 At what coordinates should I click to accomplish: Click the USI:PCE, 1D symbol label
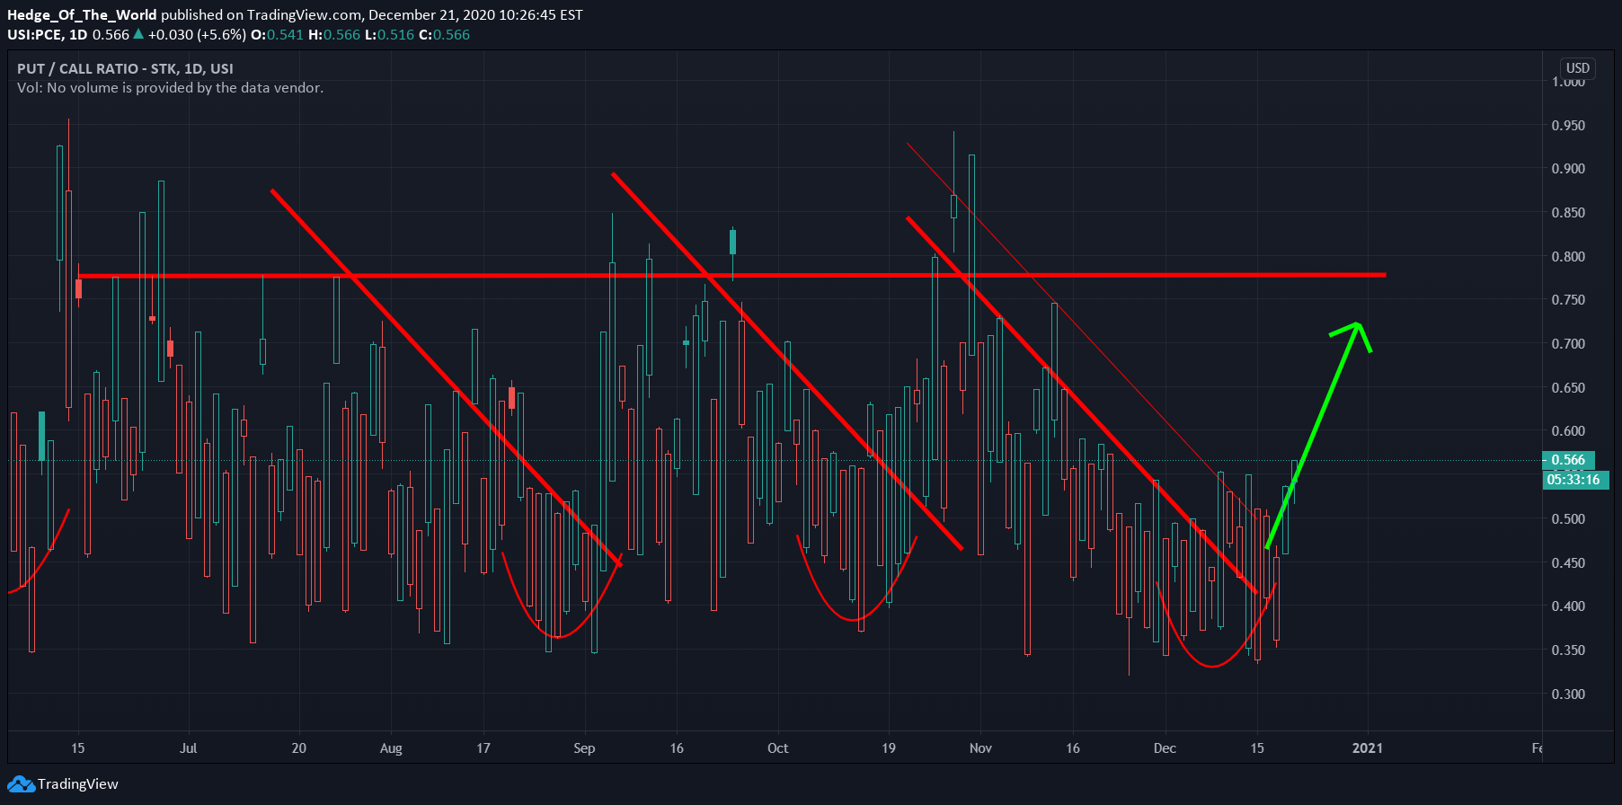48,35
